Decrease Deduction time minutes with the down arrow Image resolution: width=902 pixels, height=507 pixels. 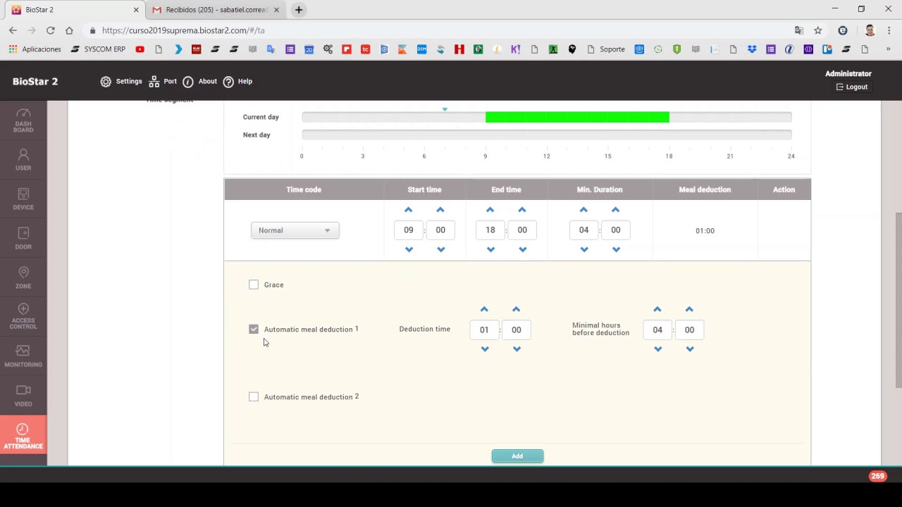tap(517, 349)
